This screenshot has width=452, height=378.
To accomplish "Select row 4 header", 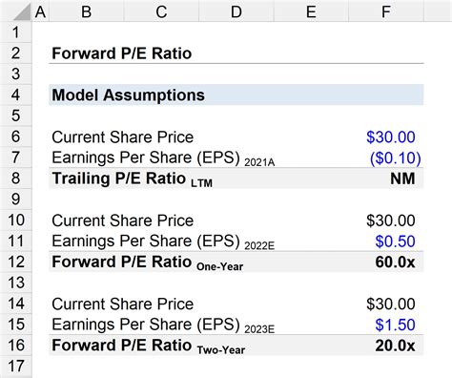I will pyautogui.click(x=16, y=94).
